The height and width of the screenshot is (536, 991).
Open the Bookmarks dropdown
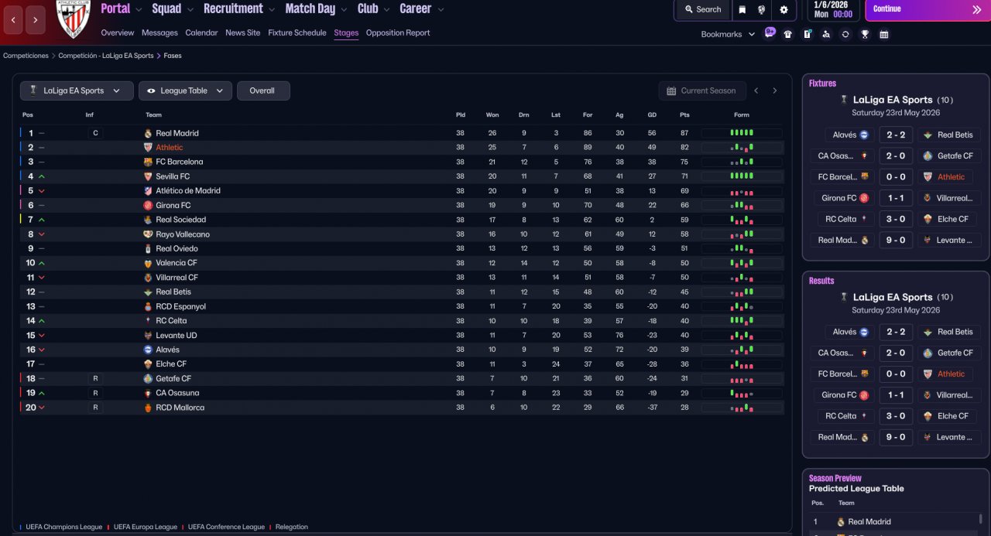pyautogui.click(x=728, y=34)
